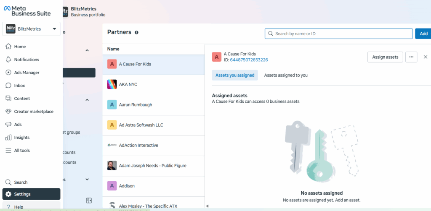The height and width of the screenshot is (211, 431).
Task: Click the partner ID link 644875072653226
Action: point(249,60)
